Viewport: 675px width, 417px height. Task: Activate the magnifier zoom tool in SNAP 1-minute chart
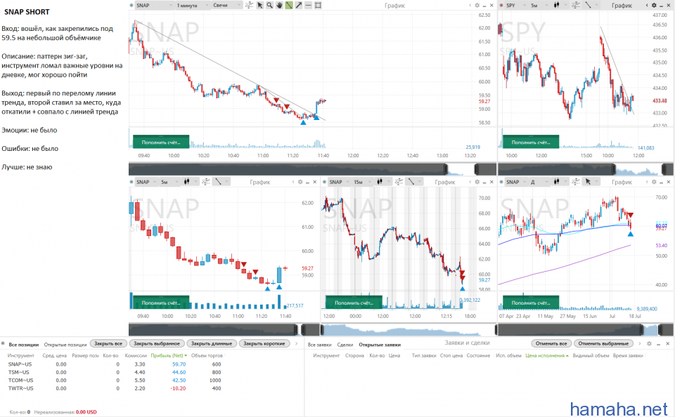coord(269,5)
